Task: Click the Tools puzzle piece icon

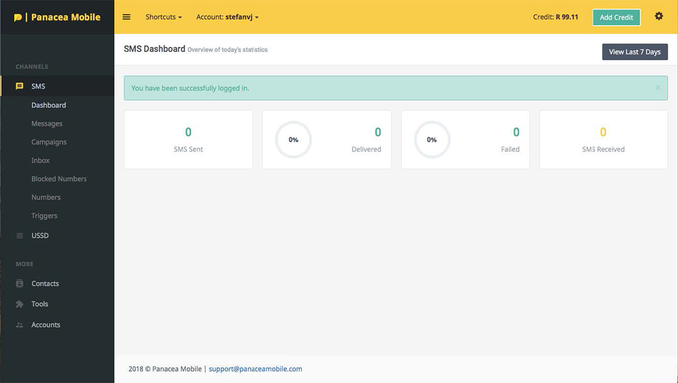Action: click(20, 304)
